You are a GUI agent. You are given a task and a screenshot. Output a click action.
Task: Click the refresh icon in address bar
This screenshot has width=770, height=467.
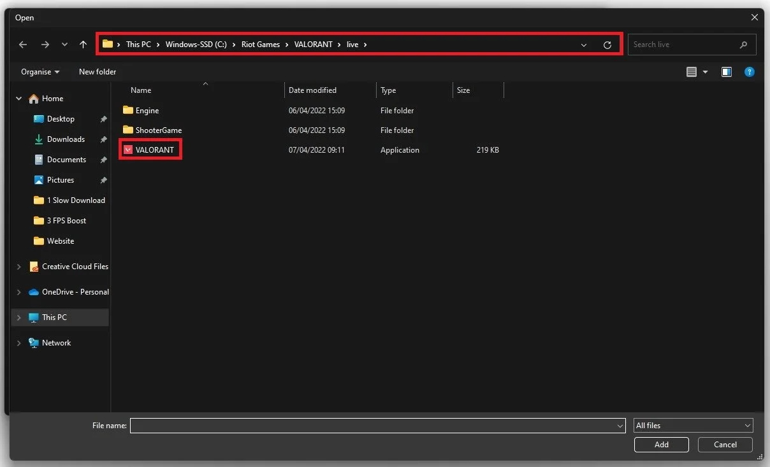pyautogui.click(x=607, y=45)
